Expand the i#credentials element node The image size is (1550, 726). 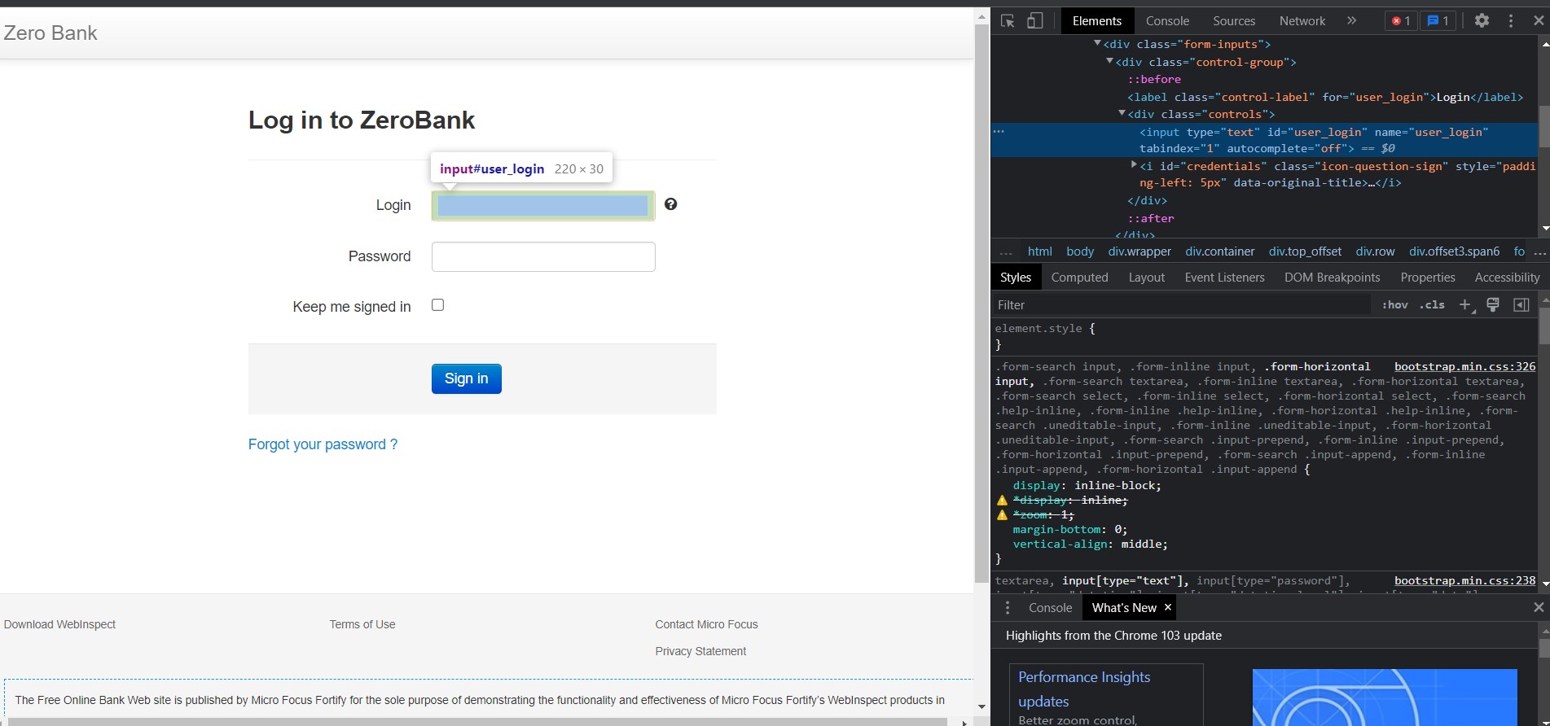tap(1134, 165)
